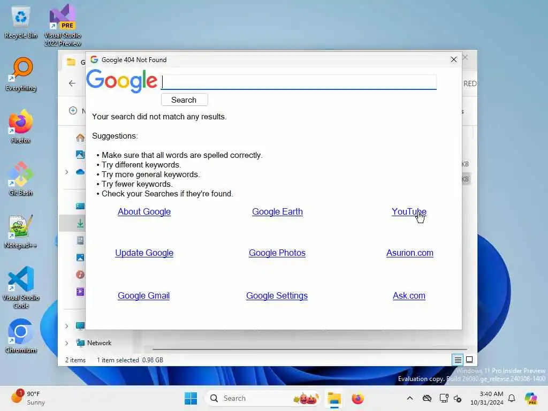Expand the OneDrive tree node
Image resolution: width=548 pixels, height=411 pixels.
[x=67, y=172]
